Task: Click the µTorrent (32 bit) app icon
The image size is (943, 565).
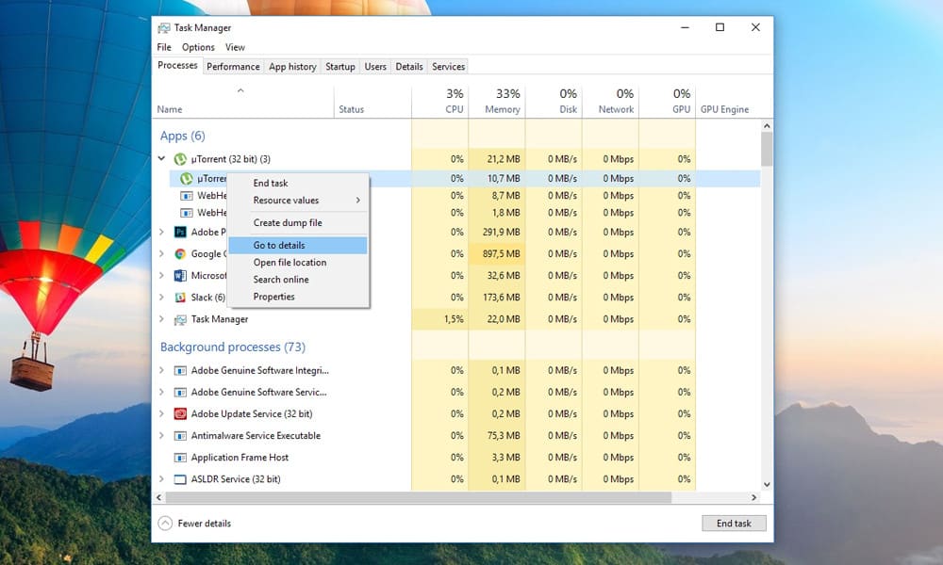Action: pos(180,159)
